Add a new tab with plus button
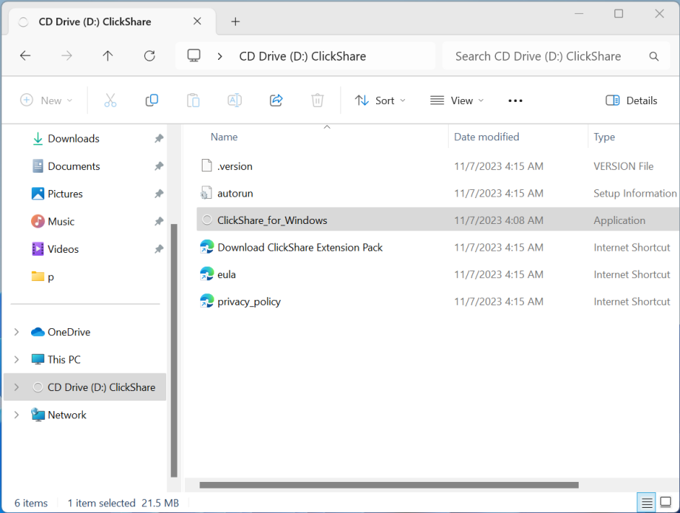The height and width of the screenshot is (513, 680). pyautogui.click(x=236, y=21)
